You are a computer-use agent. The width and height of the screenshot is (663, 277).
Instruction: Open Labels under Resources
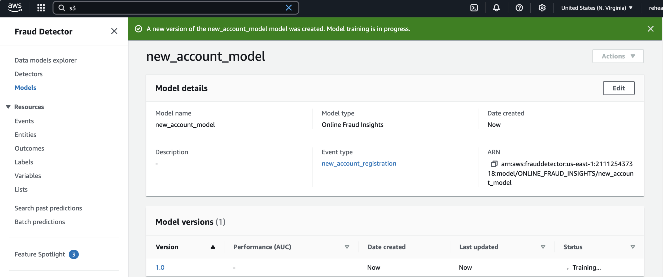click(24, 162)
